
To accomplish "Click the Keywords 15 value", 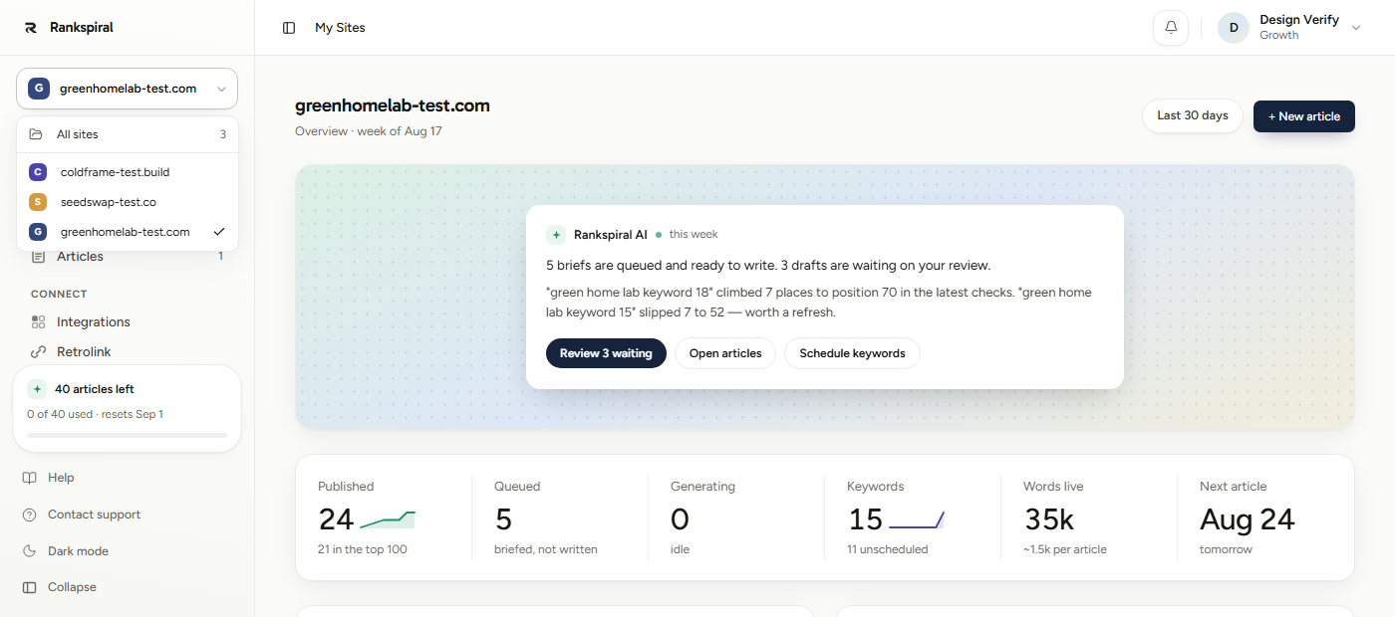I will pyautogui.click(x=866, y=519).
